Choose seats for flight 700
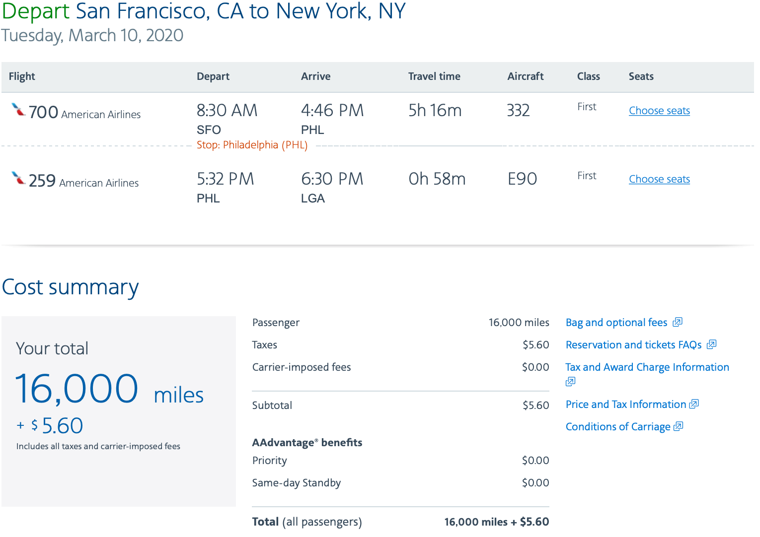760x537 pixels. tap(659, 111)
